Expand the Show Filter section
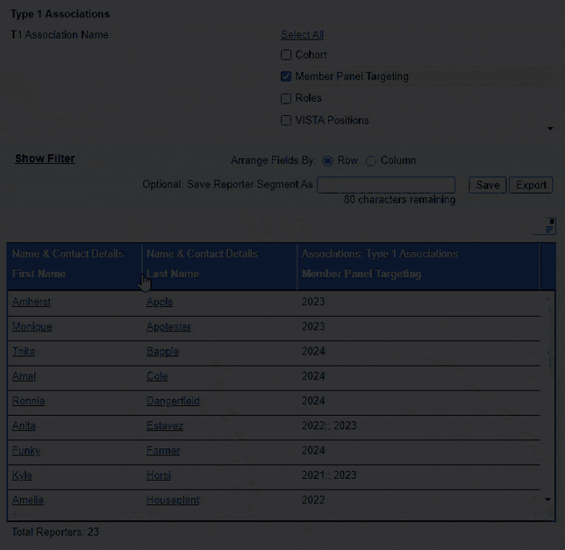The height and width of the screenshot is (550, 565). pos(45,159)
